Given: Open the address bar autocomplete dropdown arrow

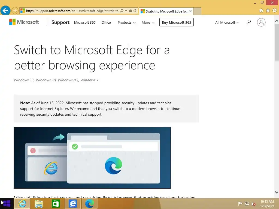Looking at the screenshot, I should pos(126,11).
